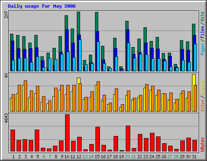This screenshot has height=161, width=207.
Task: Click green weekend day label '27'
Action: tap(170, 157)
